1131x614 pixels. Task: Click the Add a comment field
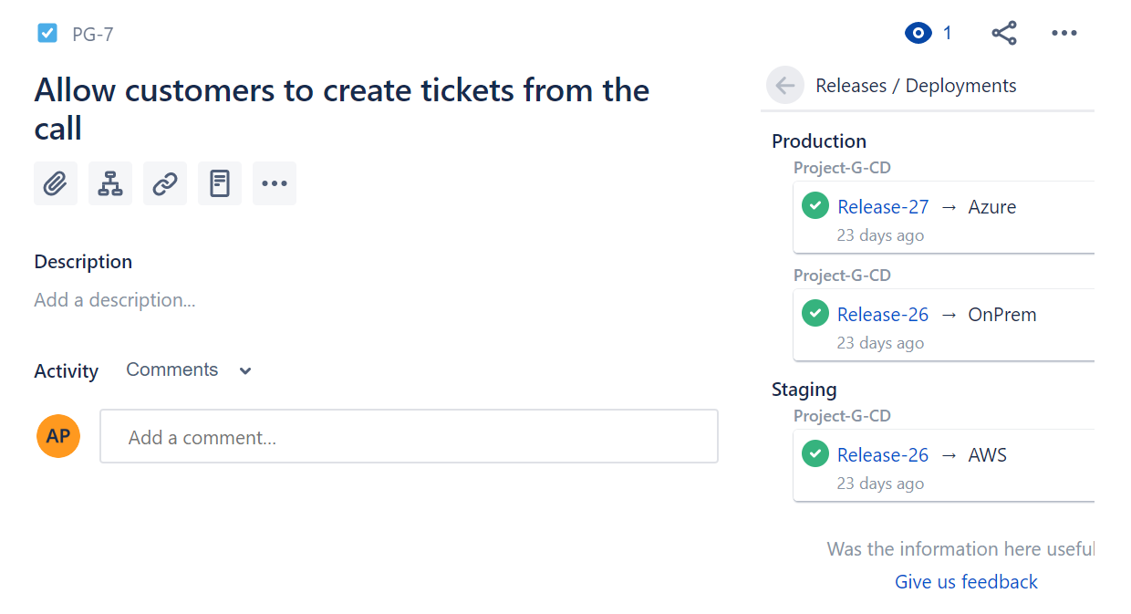[x=408, y=436]
